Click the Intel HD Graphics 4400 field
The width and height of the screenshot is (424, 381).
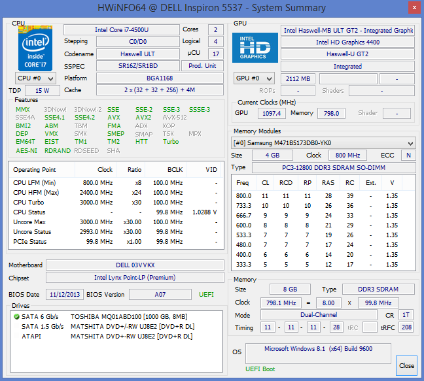347,42
